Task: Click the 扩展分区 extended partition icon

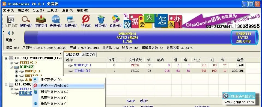Action: (17, 67)
